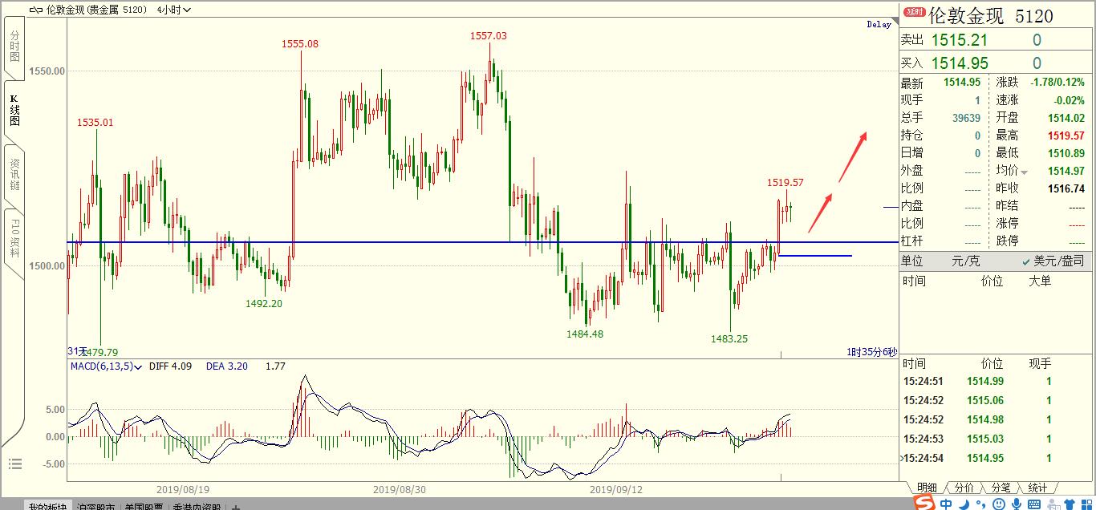The image size is (1096, 510).
Task: Click the 大单 column header
Action: 1040,281
